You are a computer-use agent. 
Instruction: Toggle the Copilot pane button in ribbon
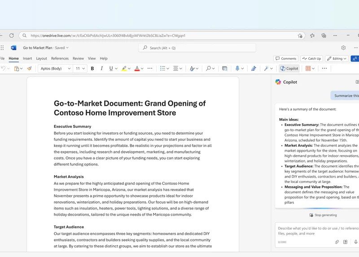coord(289,68)
